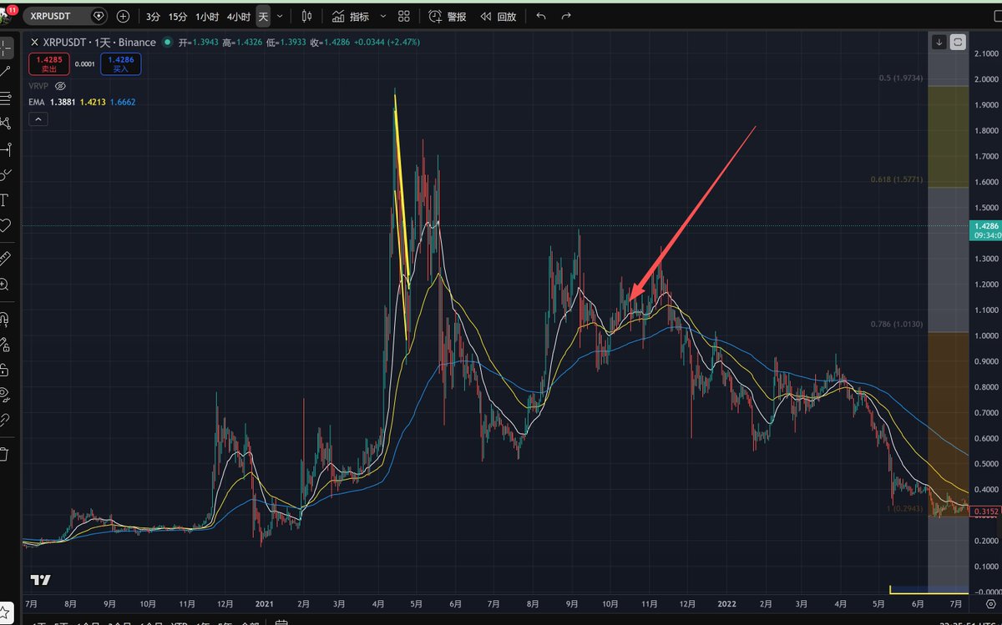
Task: Select the XABCD pattern tool
Action: point(5,123)
